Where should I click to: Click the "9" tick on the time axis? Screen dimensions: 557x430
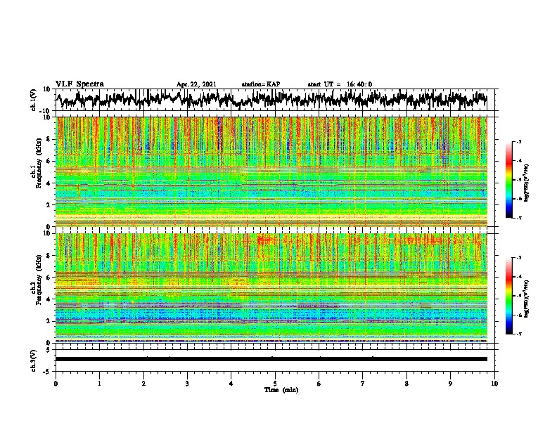pyautogui.click(x=450, y=384)
